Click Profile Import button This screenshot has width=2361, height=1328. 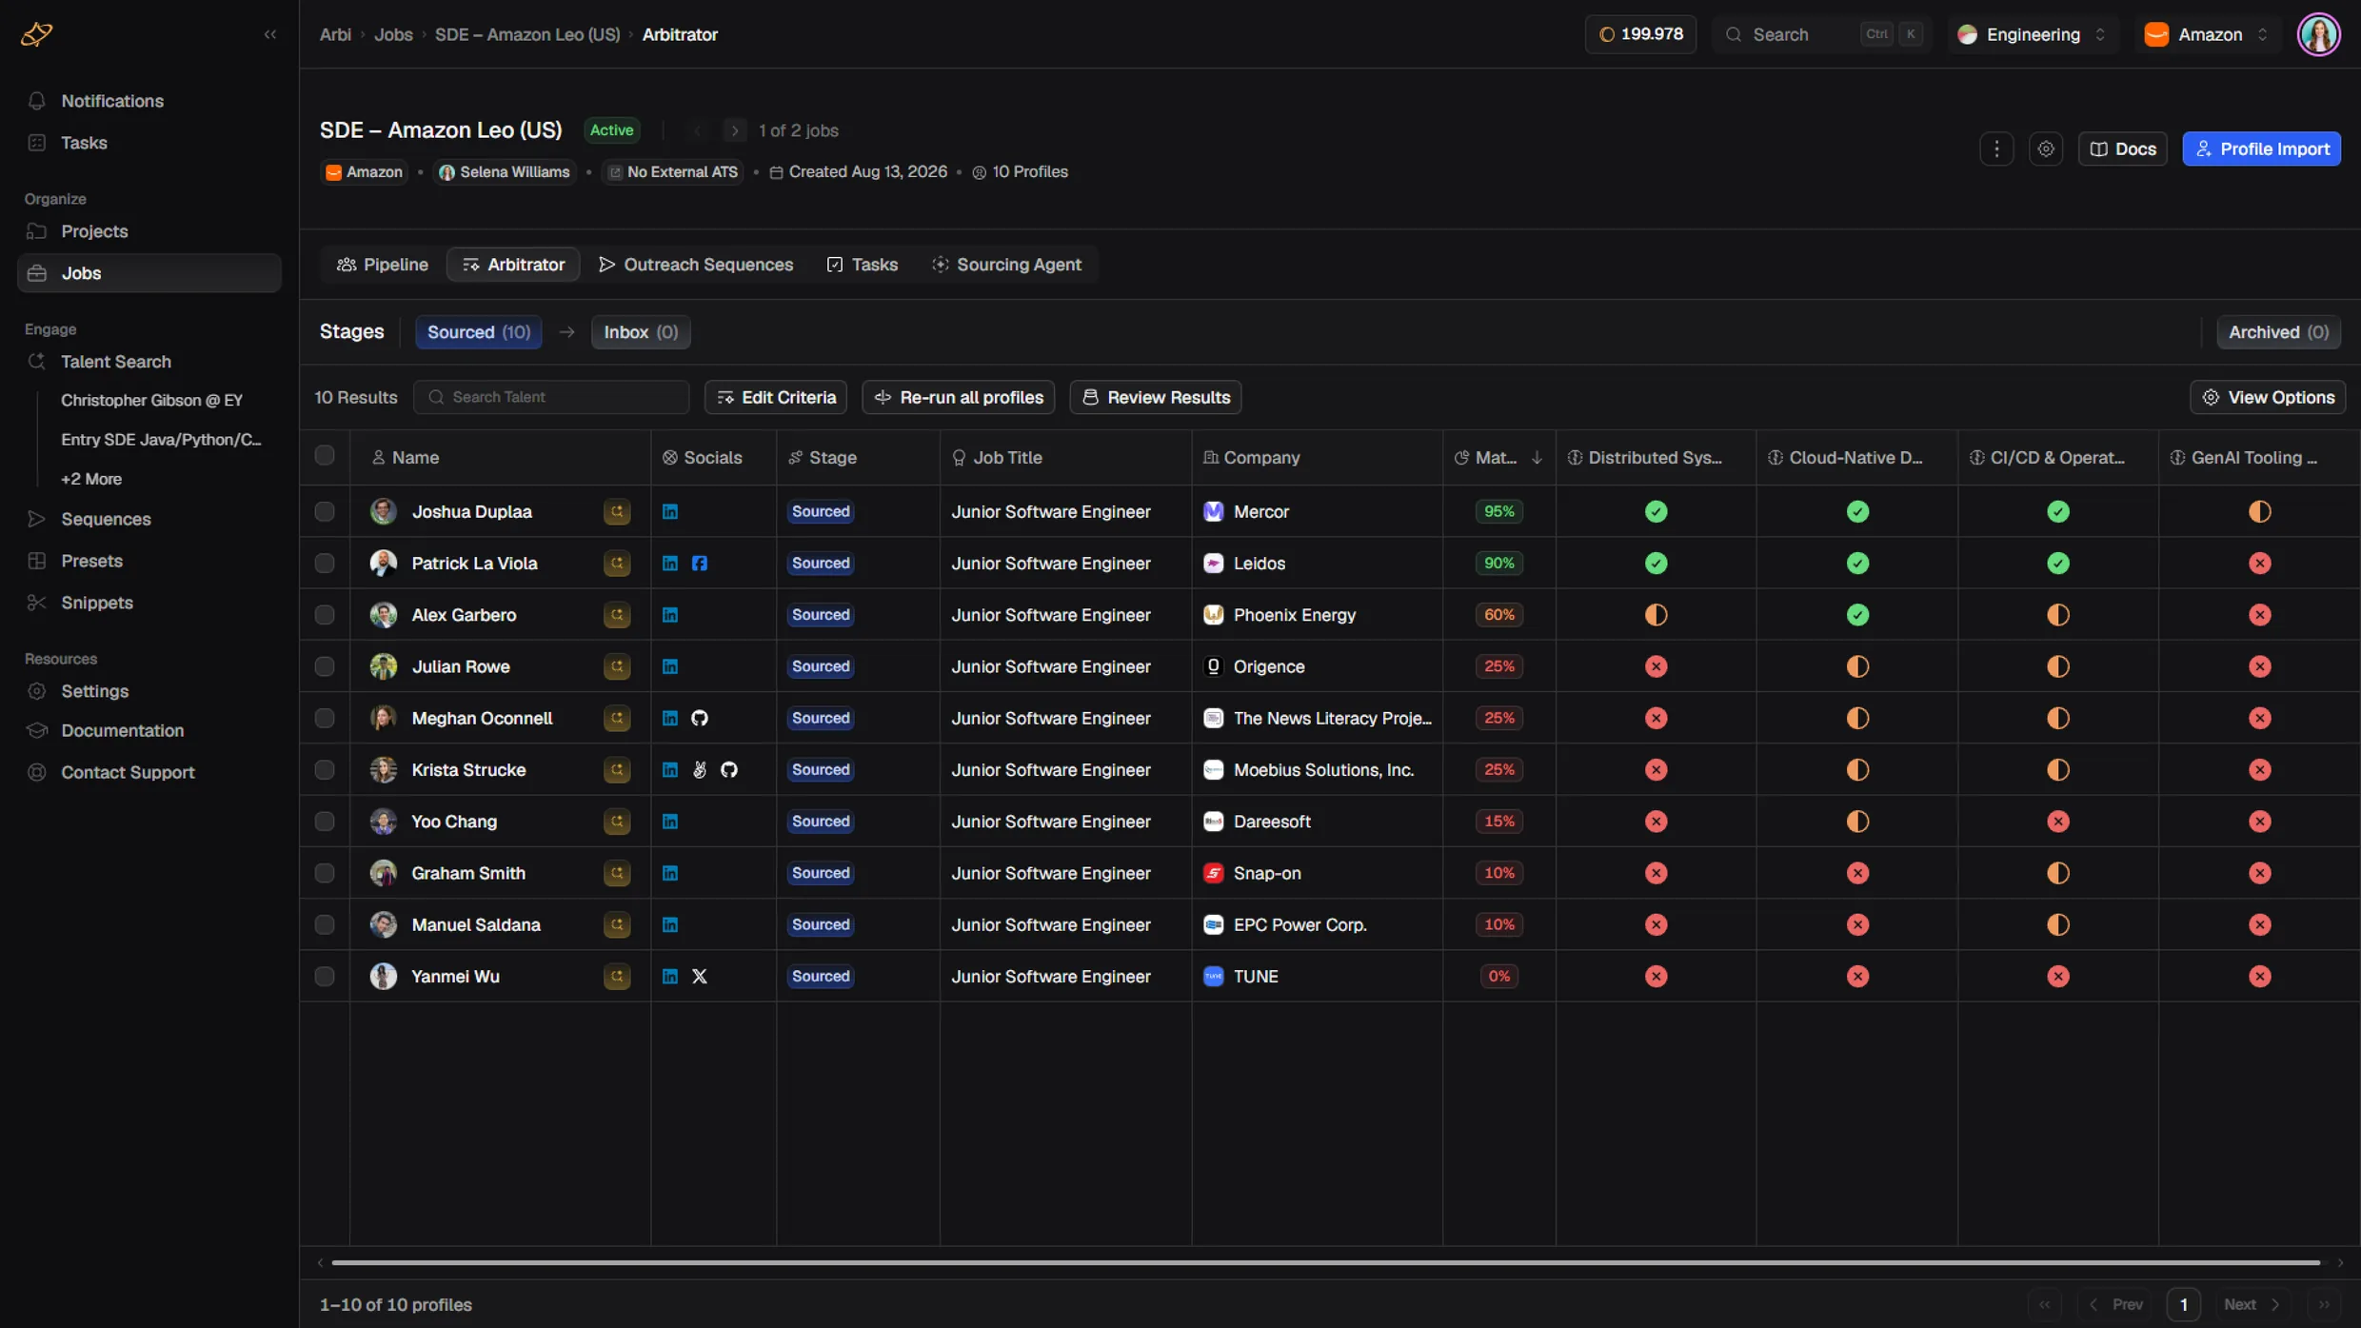pyautogui.click(x=2261, y=149)
